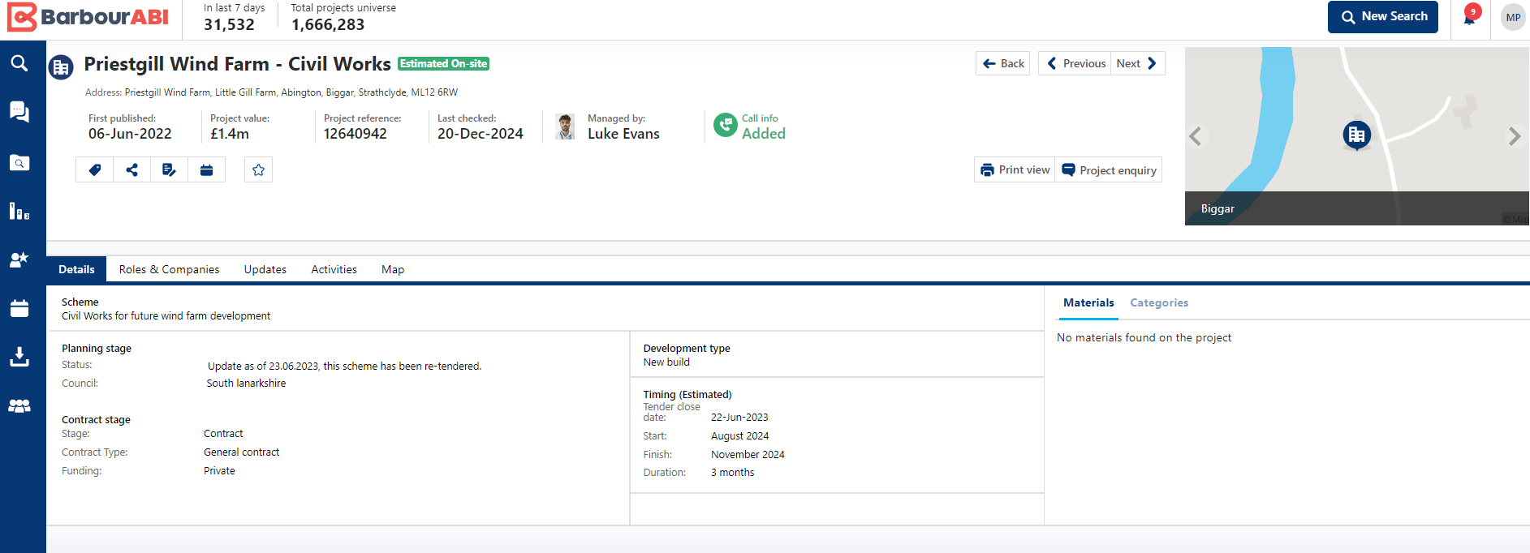Open the MP user profile menu
The image size is (1530, 553).
(x=1512, y=18)
